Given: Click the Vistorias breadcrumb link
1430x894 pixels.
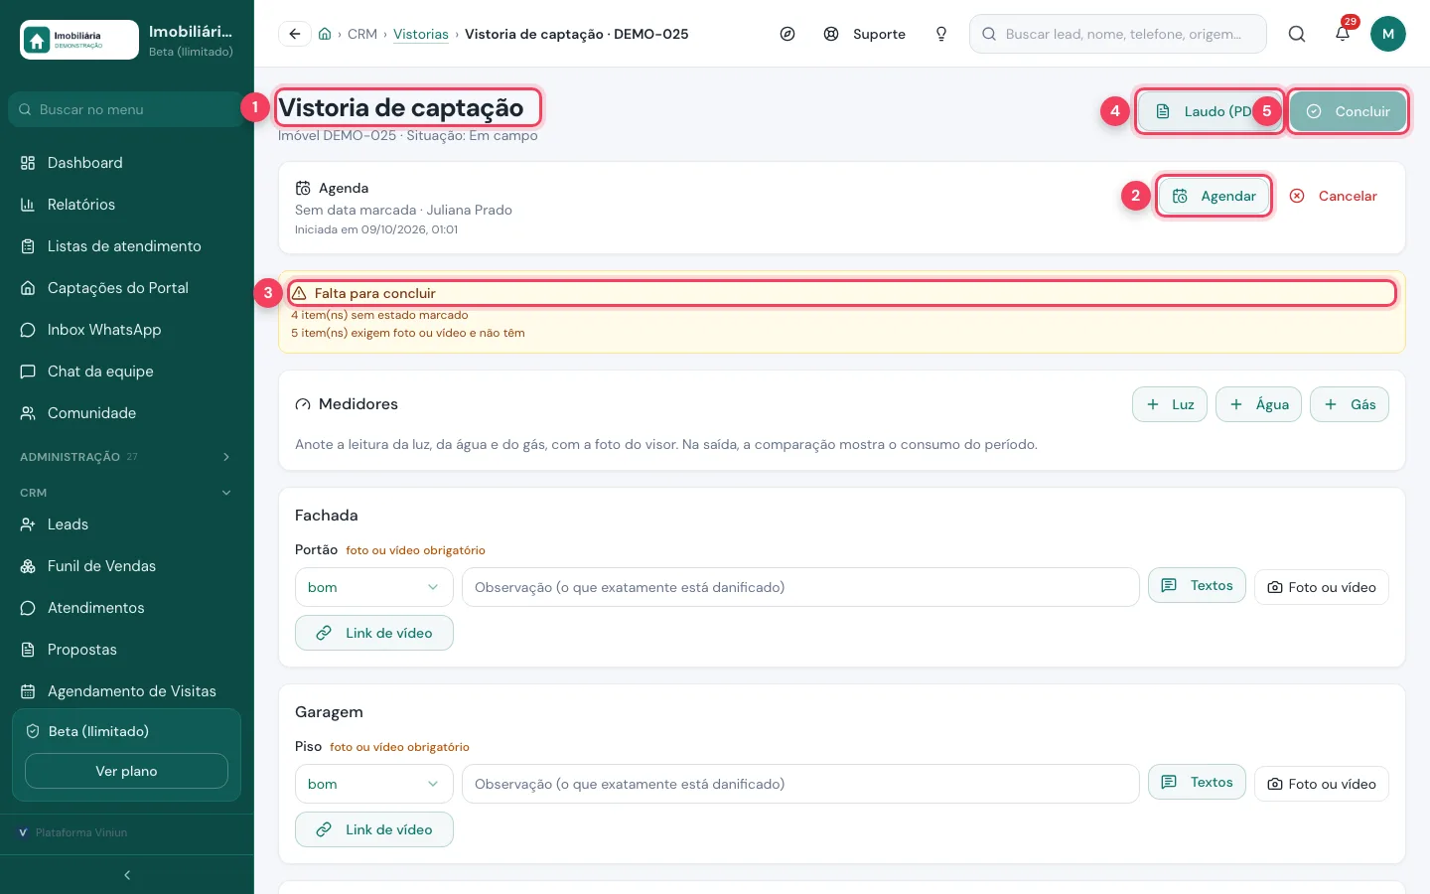Looking at the screenshot, I should click(x=421, y=34).
